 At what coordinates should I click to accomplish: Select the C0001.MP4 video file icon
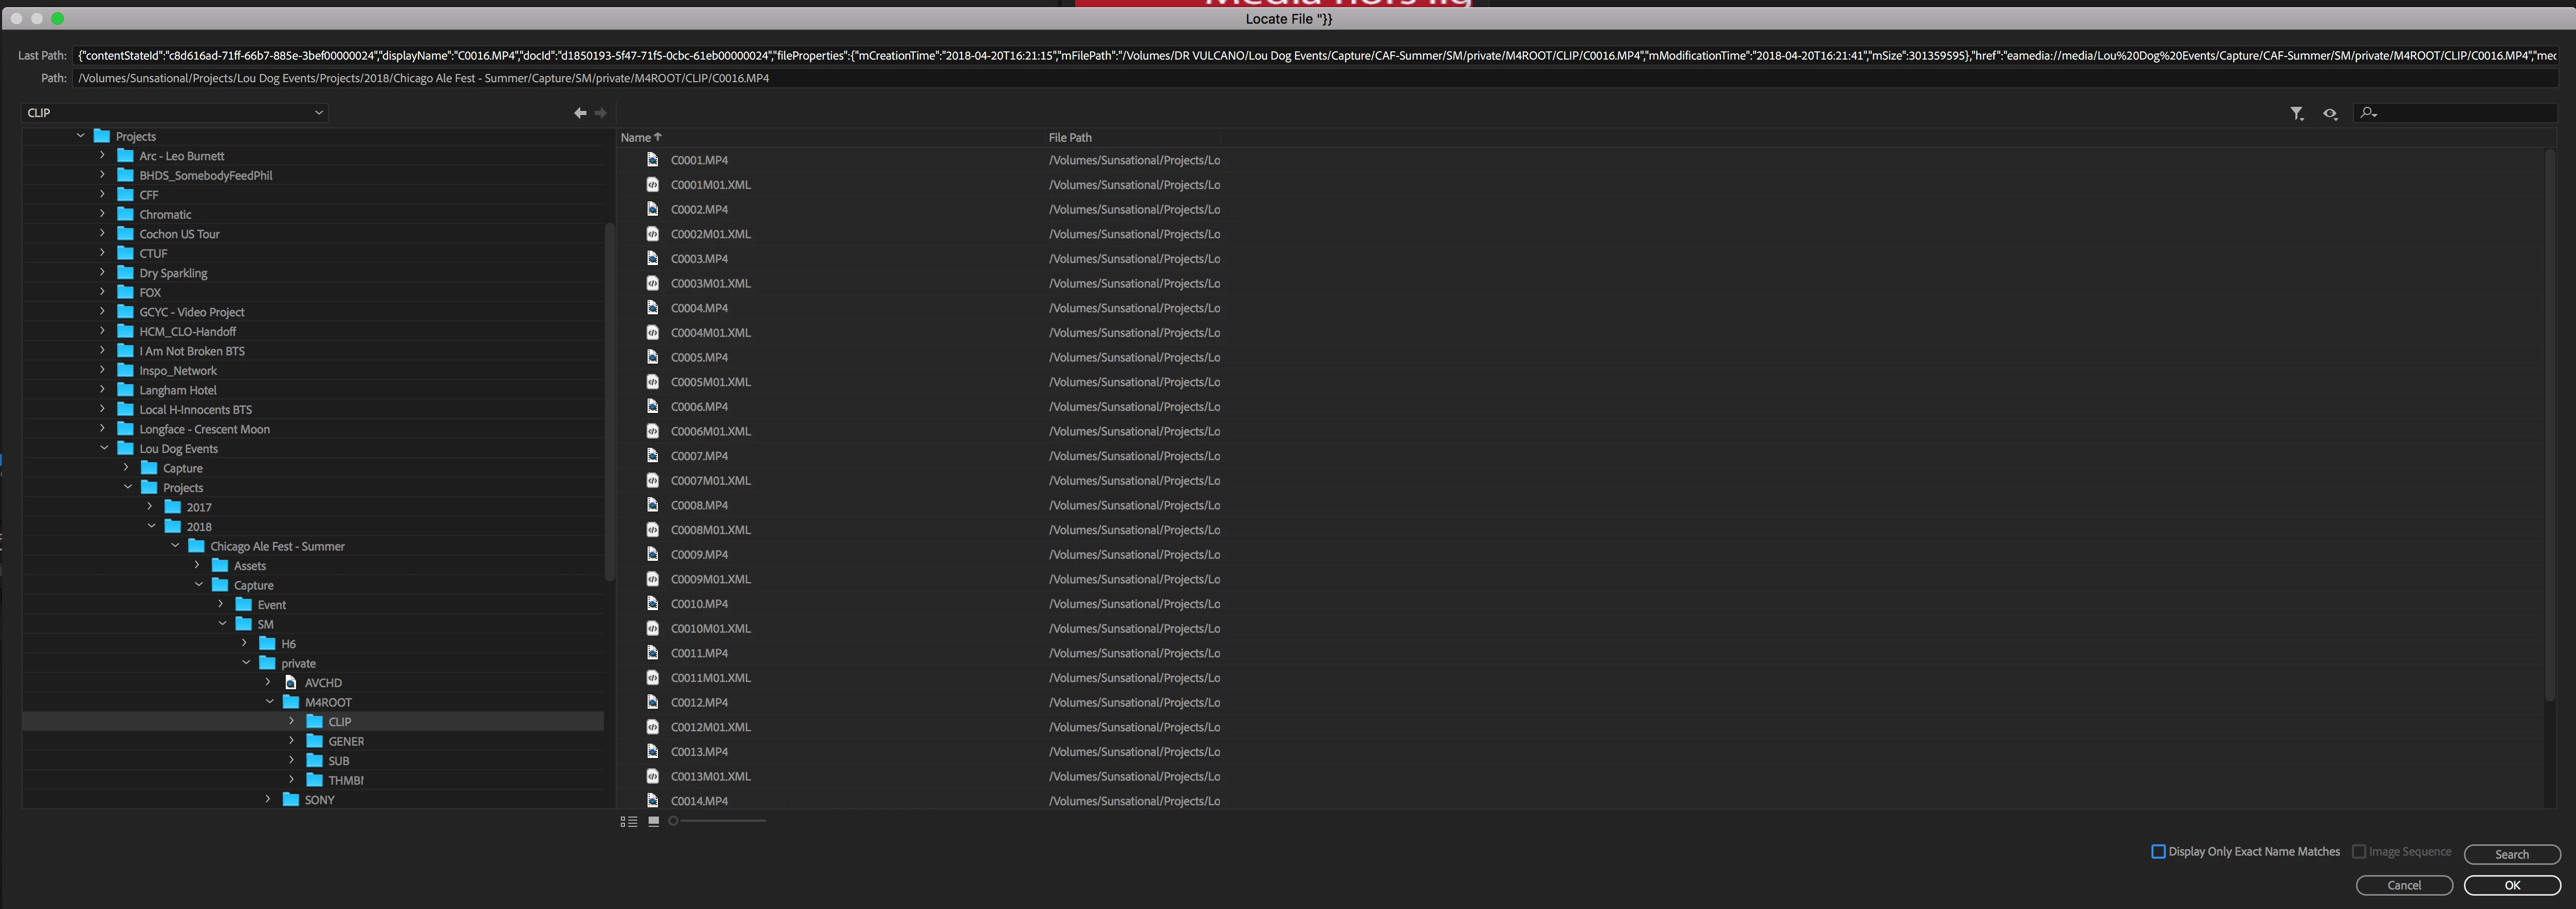point(652,160)
